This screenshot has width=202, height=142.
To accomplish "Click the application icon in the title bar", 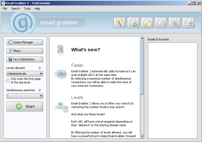I will point(3,3).
